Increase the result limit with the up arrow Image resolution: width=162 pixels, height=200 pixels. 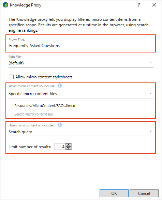[x=69, y=145]
